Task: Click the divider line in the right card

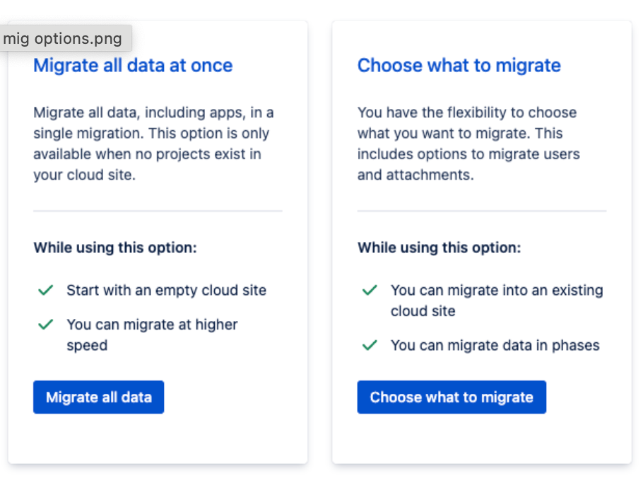Action: (x=482, y=211)
